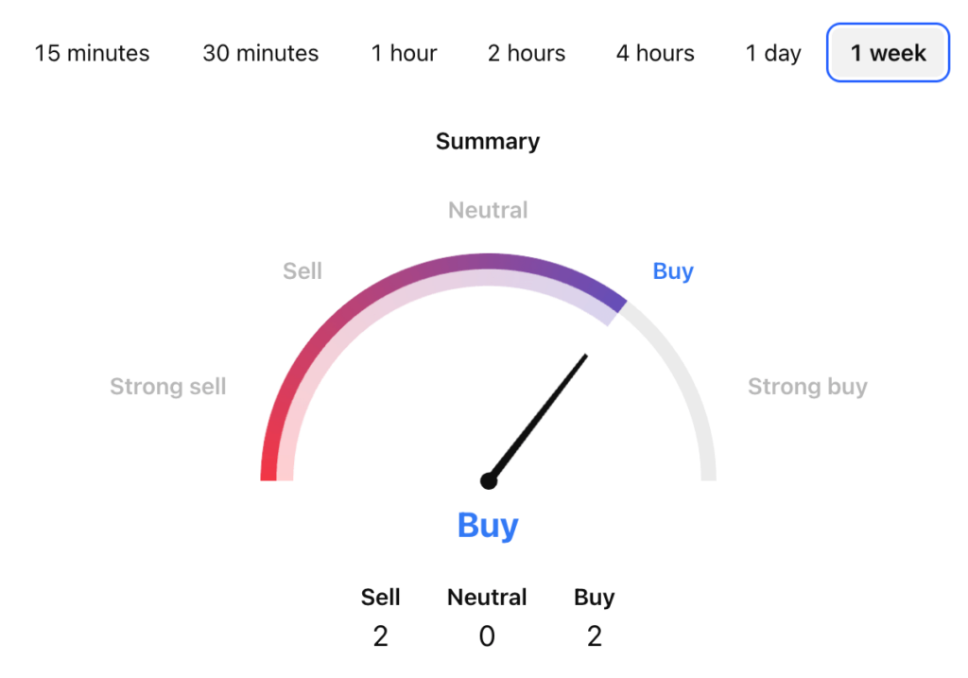Click the Neutral label above the gauge

(x=487, y=210)
